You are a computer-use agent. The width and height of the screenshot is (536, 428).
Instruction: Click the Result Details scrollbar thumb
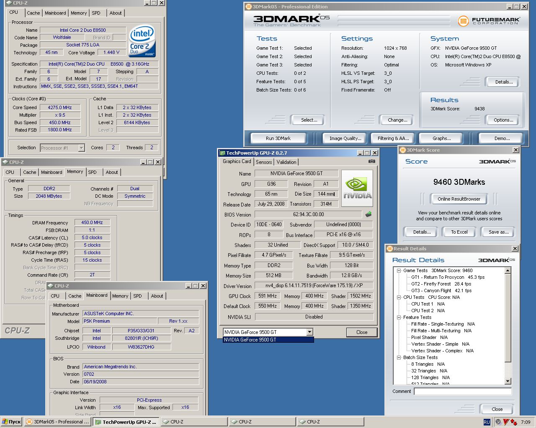(508, 318)
